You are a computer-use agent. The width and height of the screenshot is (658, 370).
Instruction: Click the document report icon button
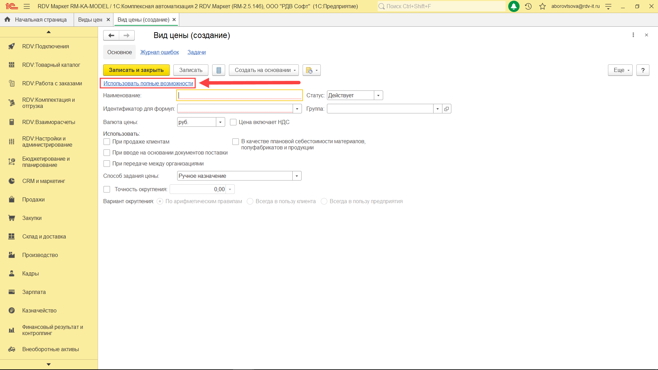point(219,70)
